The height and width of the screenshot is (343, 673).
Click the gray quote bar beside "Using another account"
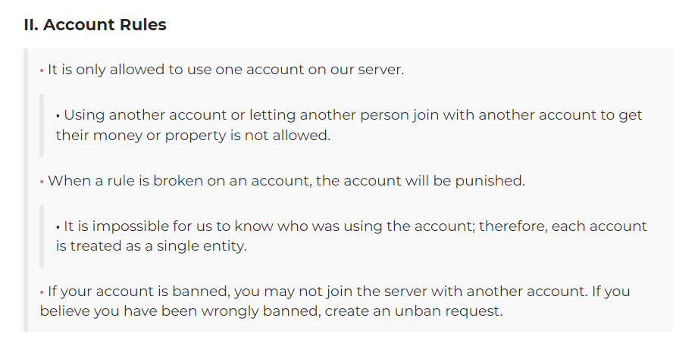[x=42, y=125]
